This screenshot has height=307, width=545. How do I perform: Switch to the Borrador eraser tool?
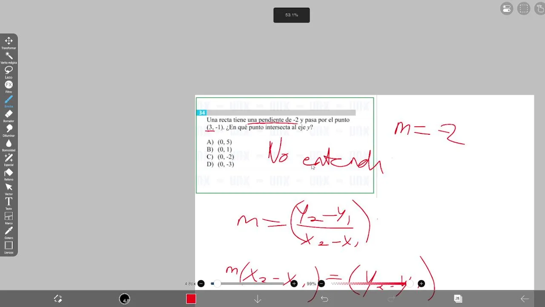pyautogui.click(x=9, y=116)
